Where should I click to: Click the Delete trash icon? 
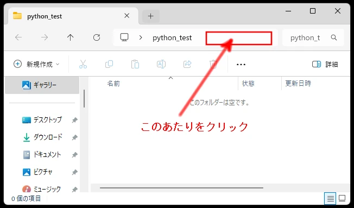click(213, 65)
